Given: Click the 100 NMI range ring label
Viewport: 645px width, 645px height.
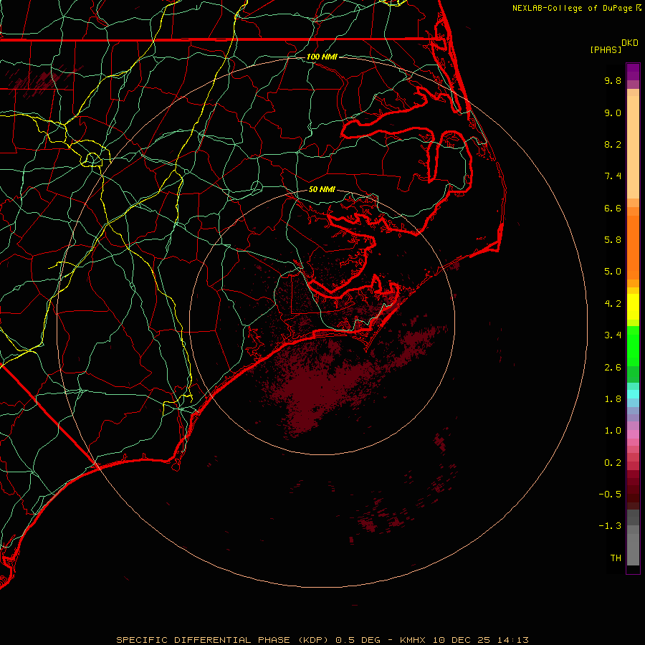Looking at the screenshot, I should tap(322, 57).
